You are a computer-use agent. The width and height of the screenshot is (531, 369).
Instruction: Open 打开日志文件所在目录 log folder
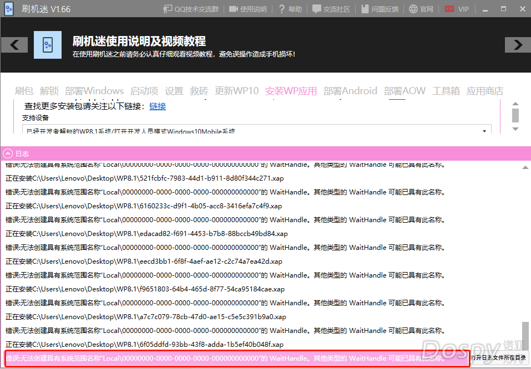[498, 358]
